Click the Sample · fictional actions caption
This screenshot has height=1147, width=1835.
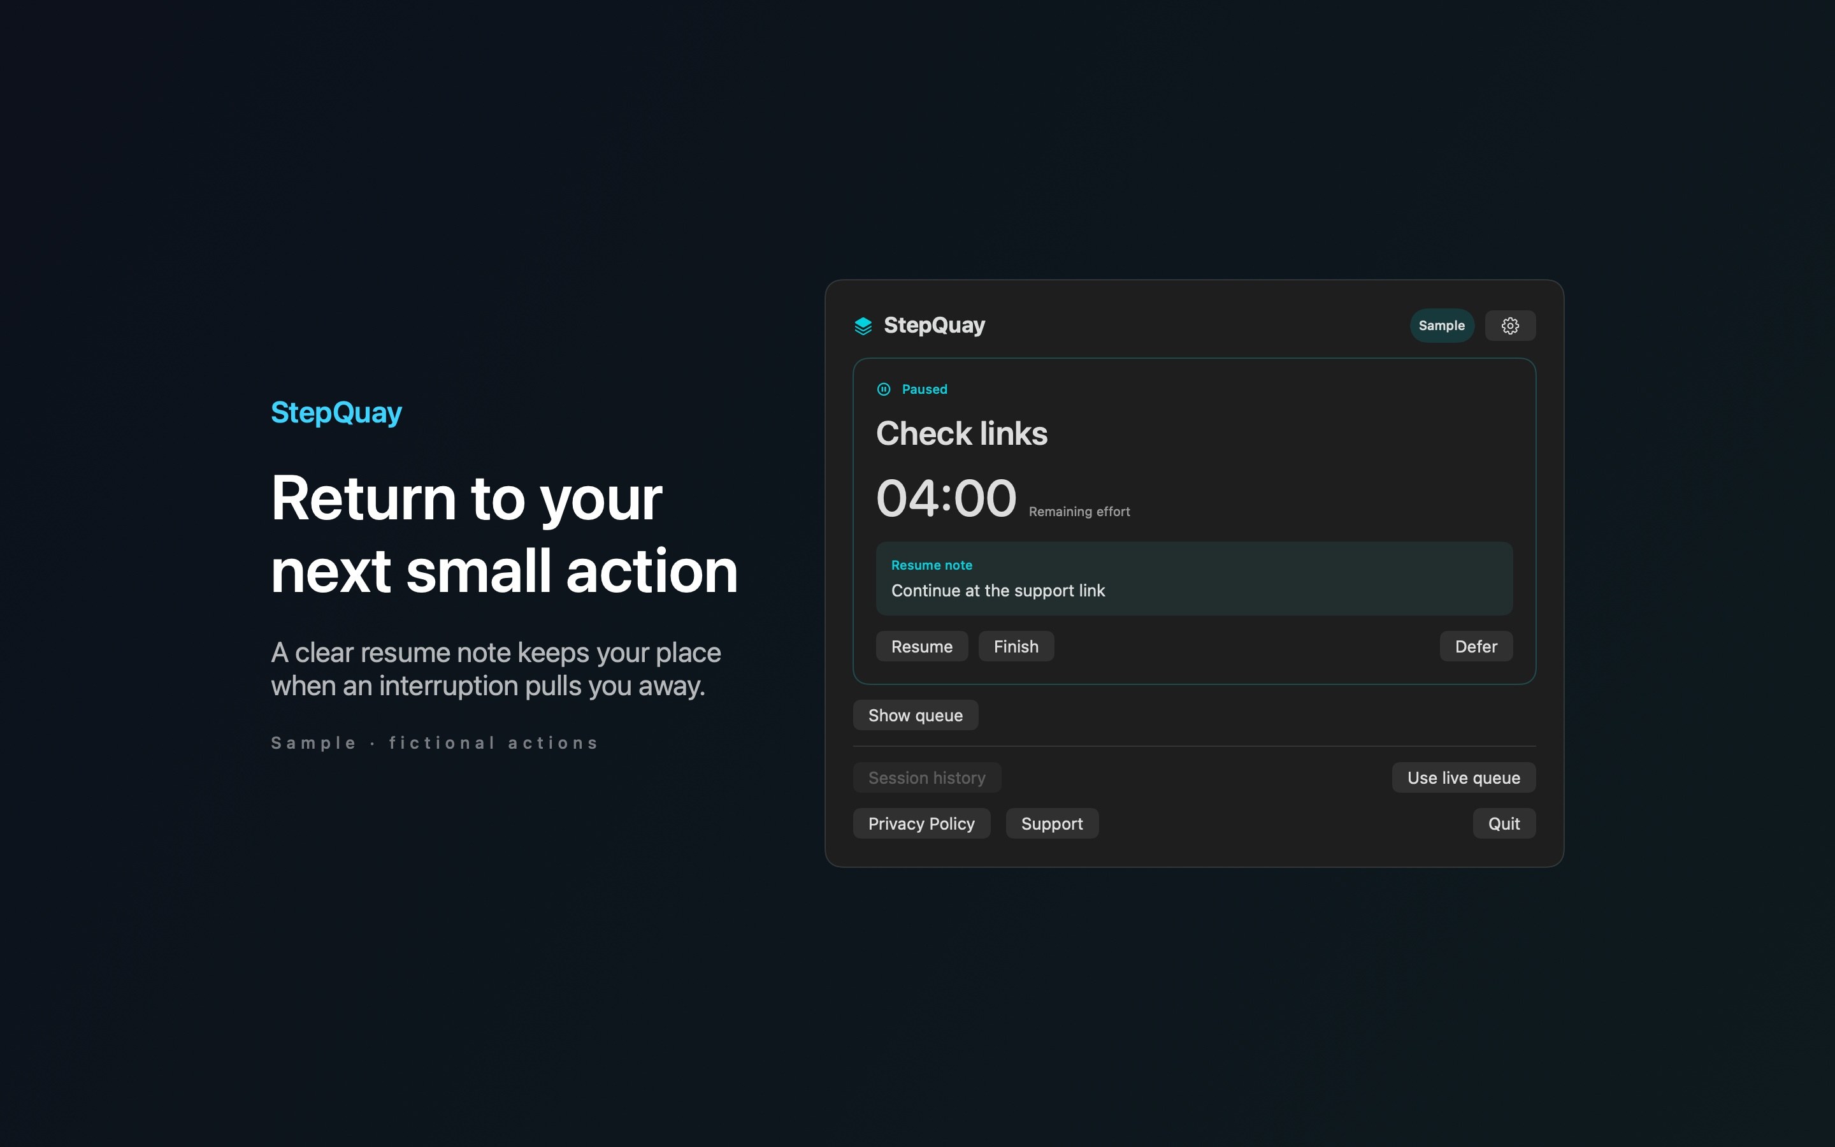(435, 744)
